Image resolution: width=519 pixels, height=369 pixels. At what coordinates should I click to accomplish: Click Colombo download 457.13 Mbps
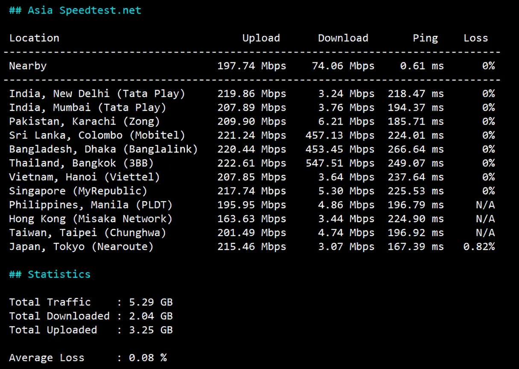click(x=340, y=135)
